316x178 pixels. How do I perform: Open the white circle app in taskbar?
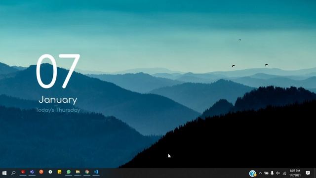click(x=50, y=172)
